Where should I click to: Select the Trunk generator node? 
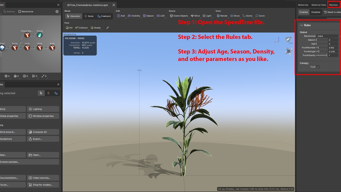point(15,47)
